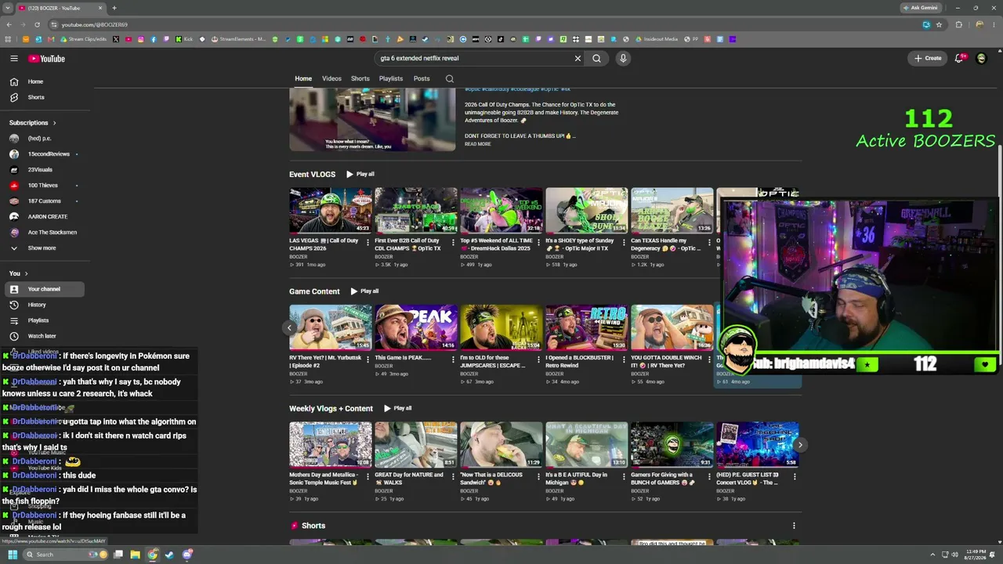Image resolution: width=1003 pixels, height=564 pixels.
Task: Open the X bookmark icon
Action: tap(116, 39)
